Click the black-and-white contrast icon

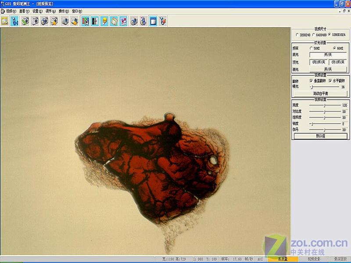point(95,21)
